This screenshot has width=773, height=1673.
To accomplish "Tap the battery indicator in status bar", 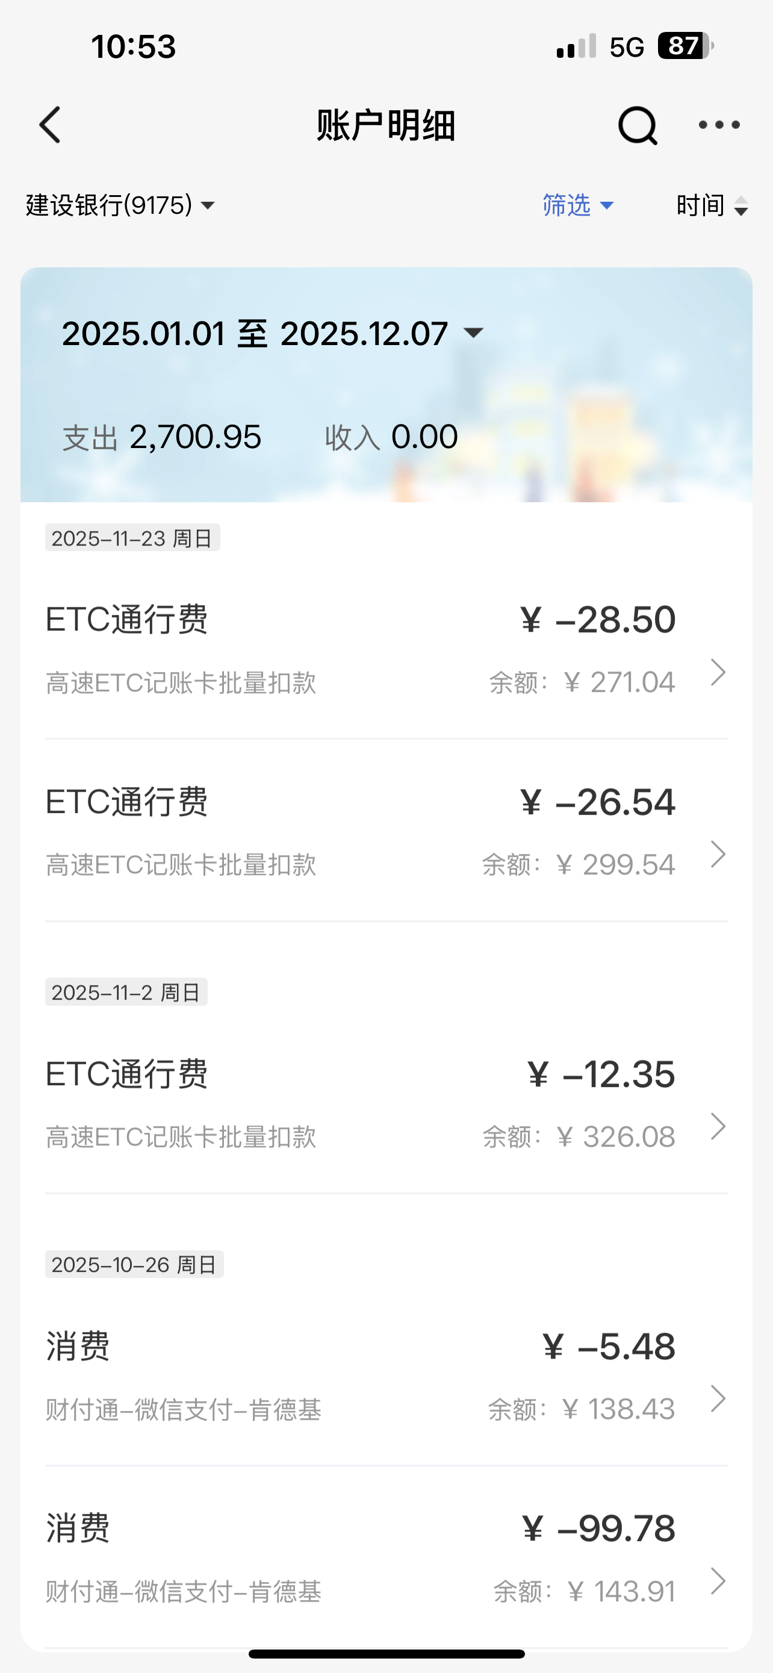I will point(685,46).
